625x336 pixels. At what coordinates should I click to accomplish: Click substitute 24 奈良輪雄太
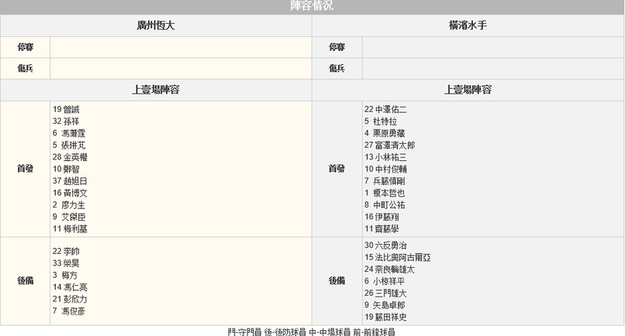click(x=390, y=269)
